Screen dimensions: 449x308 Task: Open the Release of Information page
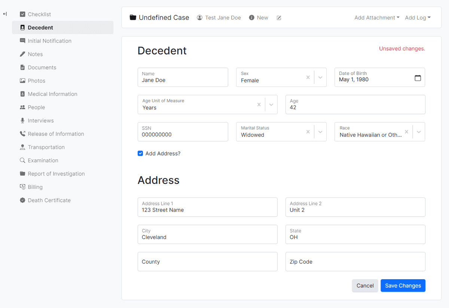coord(56,133)
